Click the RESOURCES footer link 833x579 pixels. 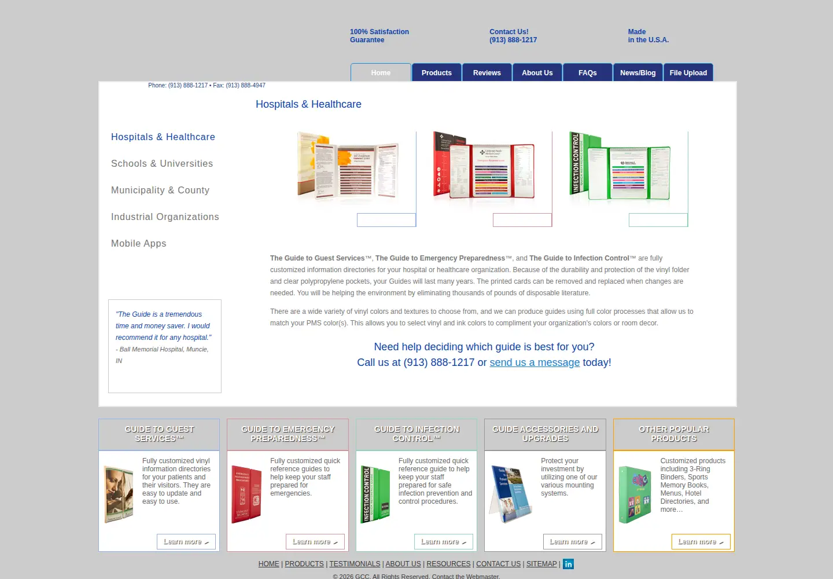(448, 564)
